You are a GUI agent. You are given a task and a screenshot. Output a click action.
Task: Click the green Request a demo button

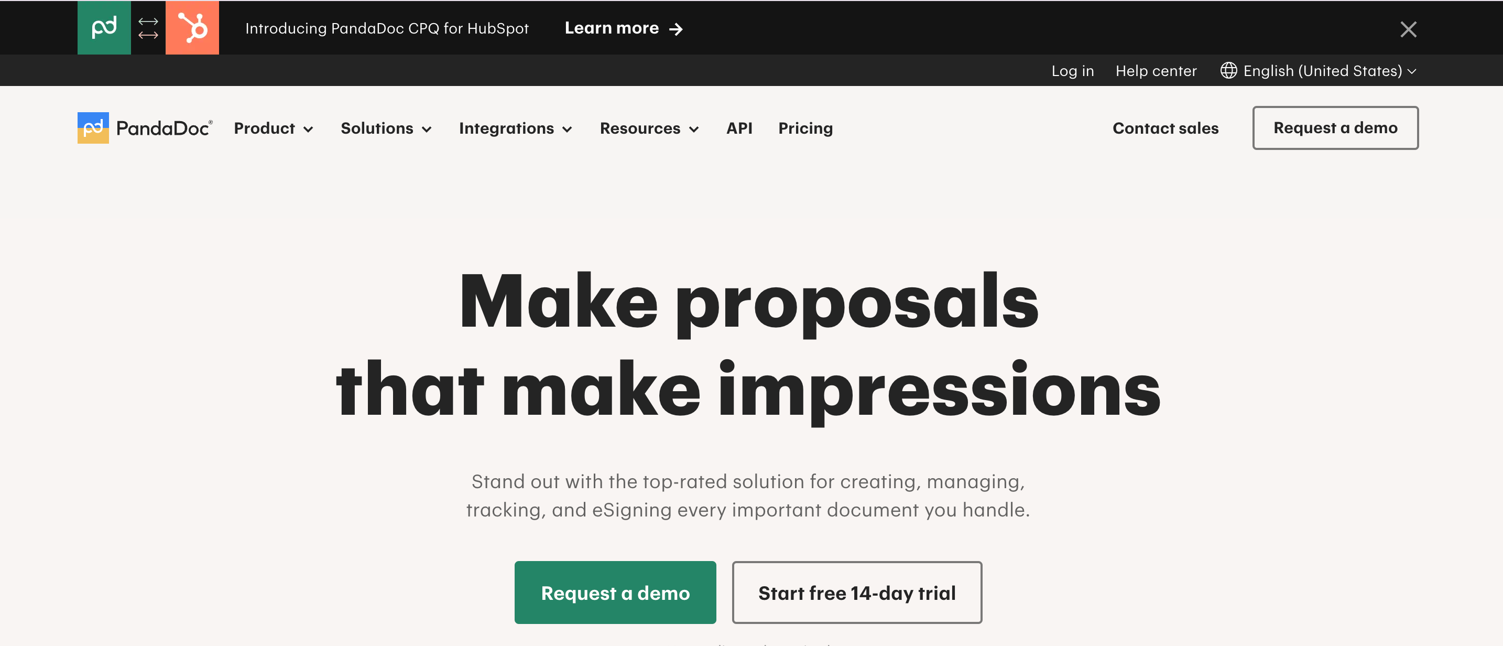tap(615, 593)
